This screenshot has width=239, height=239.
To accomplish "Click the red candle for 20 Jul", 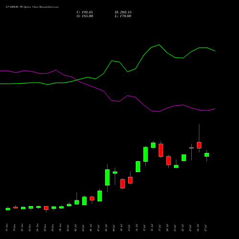I will click(x=169, y=161).
